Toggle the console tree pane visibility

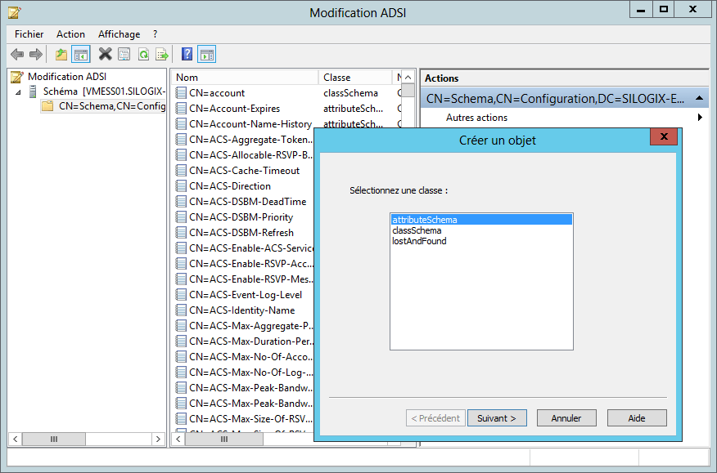[x=79, y=54]
